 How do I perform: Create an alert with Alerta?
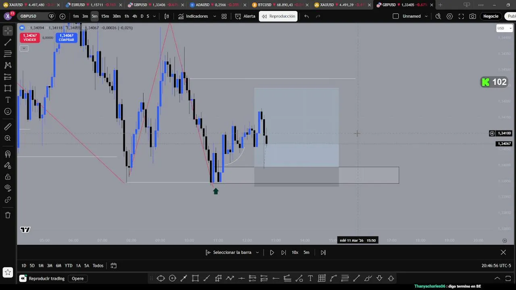coord(245,16)
